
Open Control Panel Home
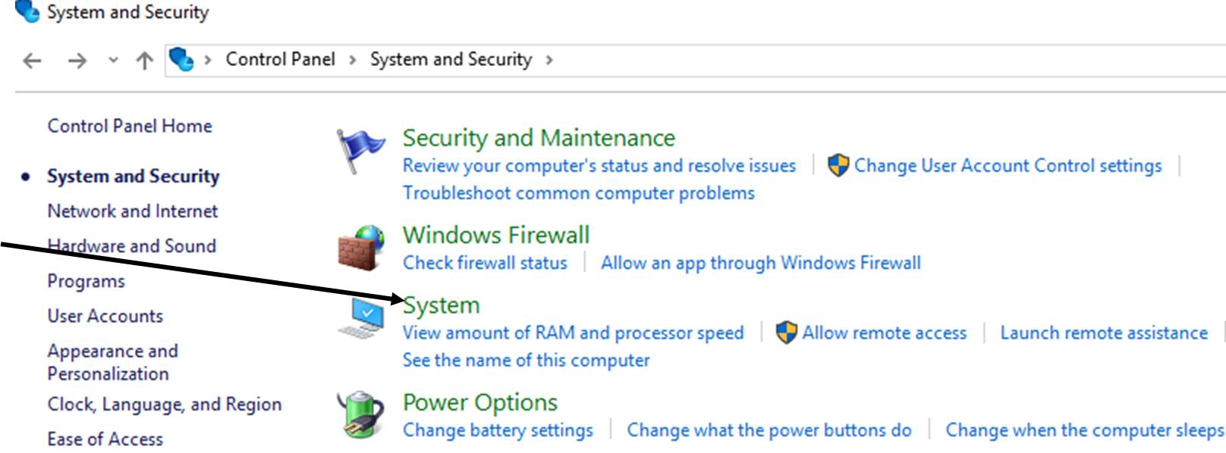[130, 127]
